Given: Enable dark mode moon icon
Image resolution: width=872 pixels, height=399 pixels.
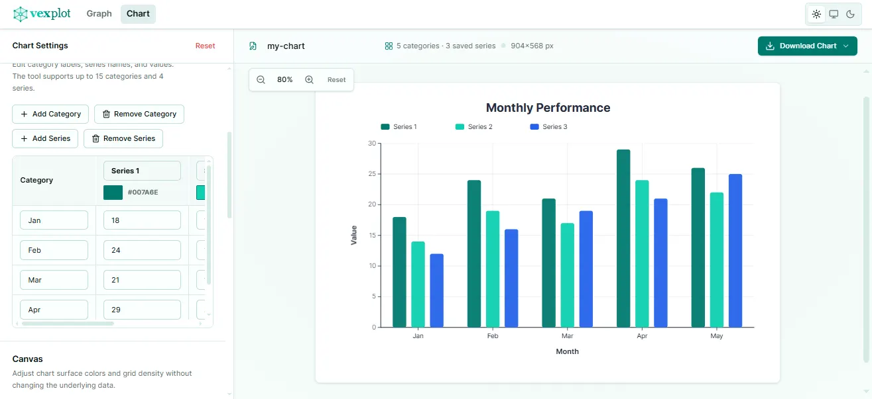Looking at the screenshot, I should click(x=851, y=14).
